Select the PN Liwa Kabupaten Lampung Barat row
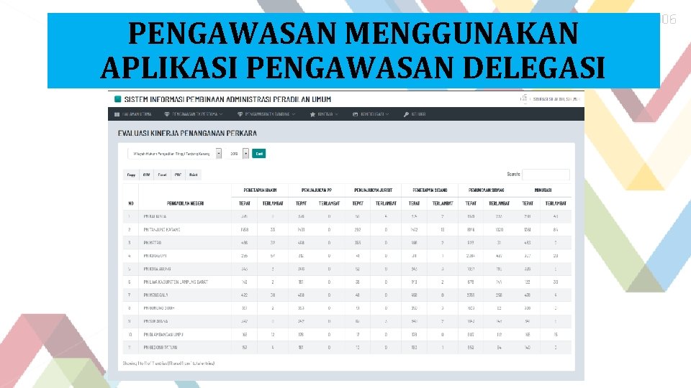The image size is (691, 388). click(x=347, y=282)
